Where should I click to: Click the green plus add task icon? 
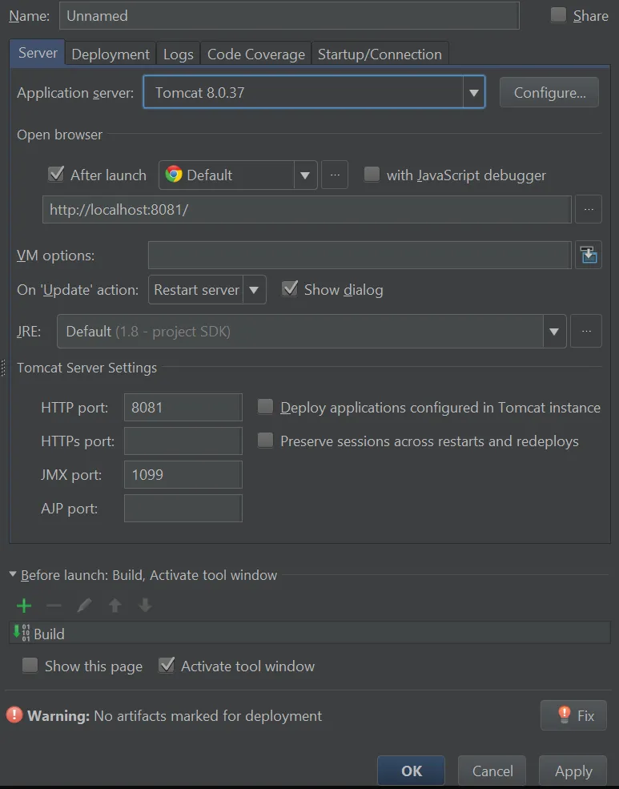tap(24, 606)
